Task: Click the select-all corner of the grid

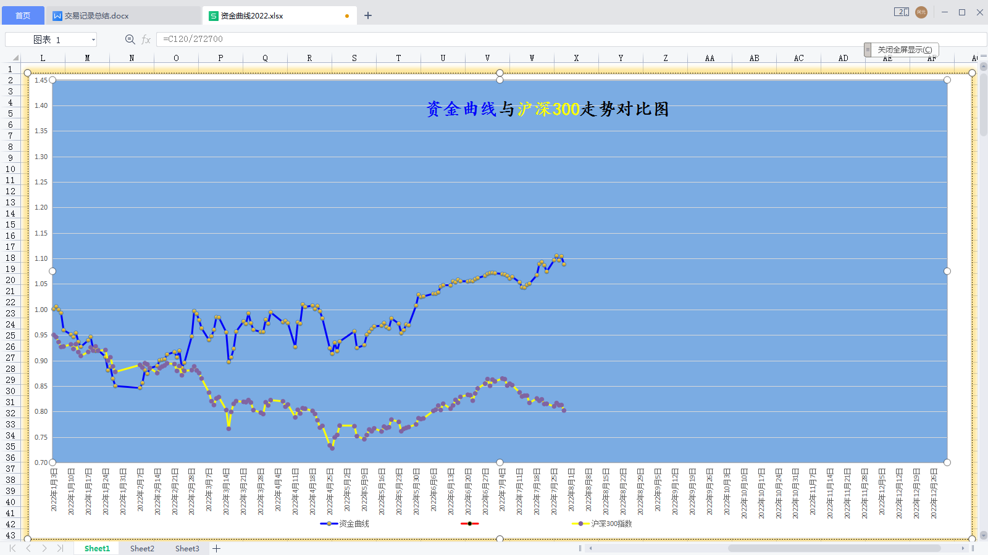Action: (15, 58)
